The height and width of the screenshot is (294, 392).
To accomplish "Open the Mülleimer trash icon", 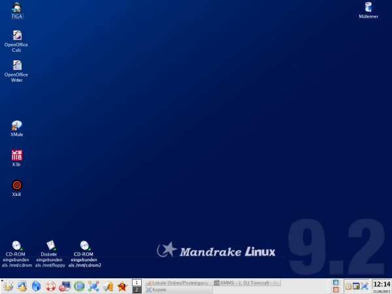I will click(x=368, y=10).
